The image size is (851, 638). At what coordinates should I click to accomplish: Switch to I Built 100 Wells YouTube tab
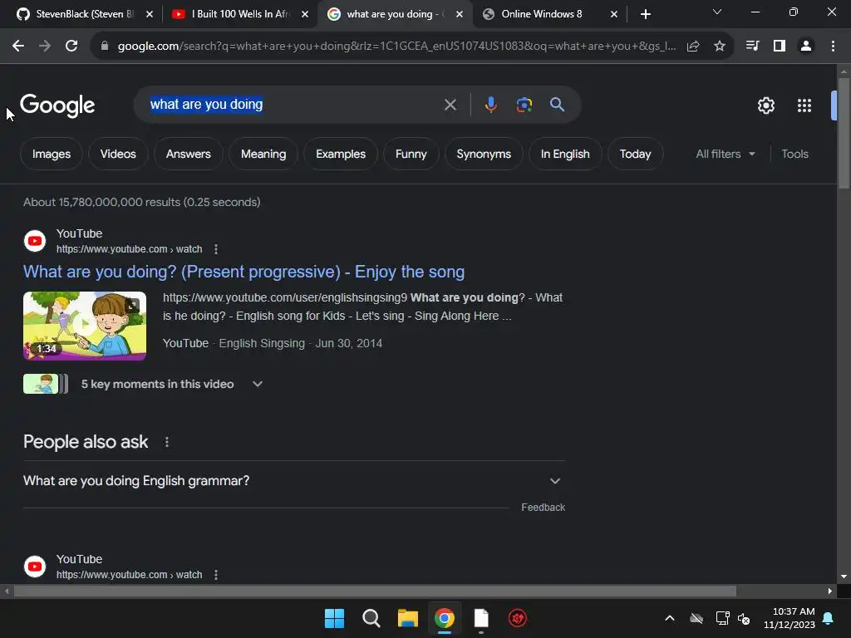(x=234, y=14)
